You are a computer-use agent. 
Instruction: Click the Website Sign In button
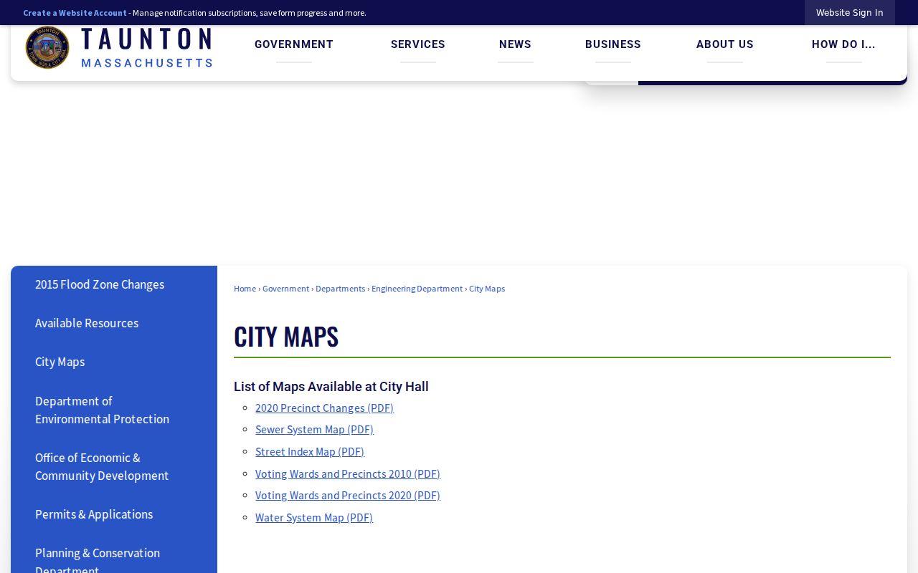click(x=850, y=13)
